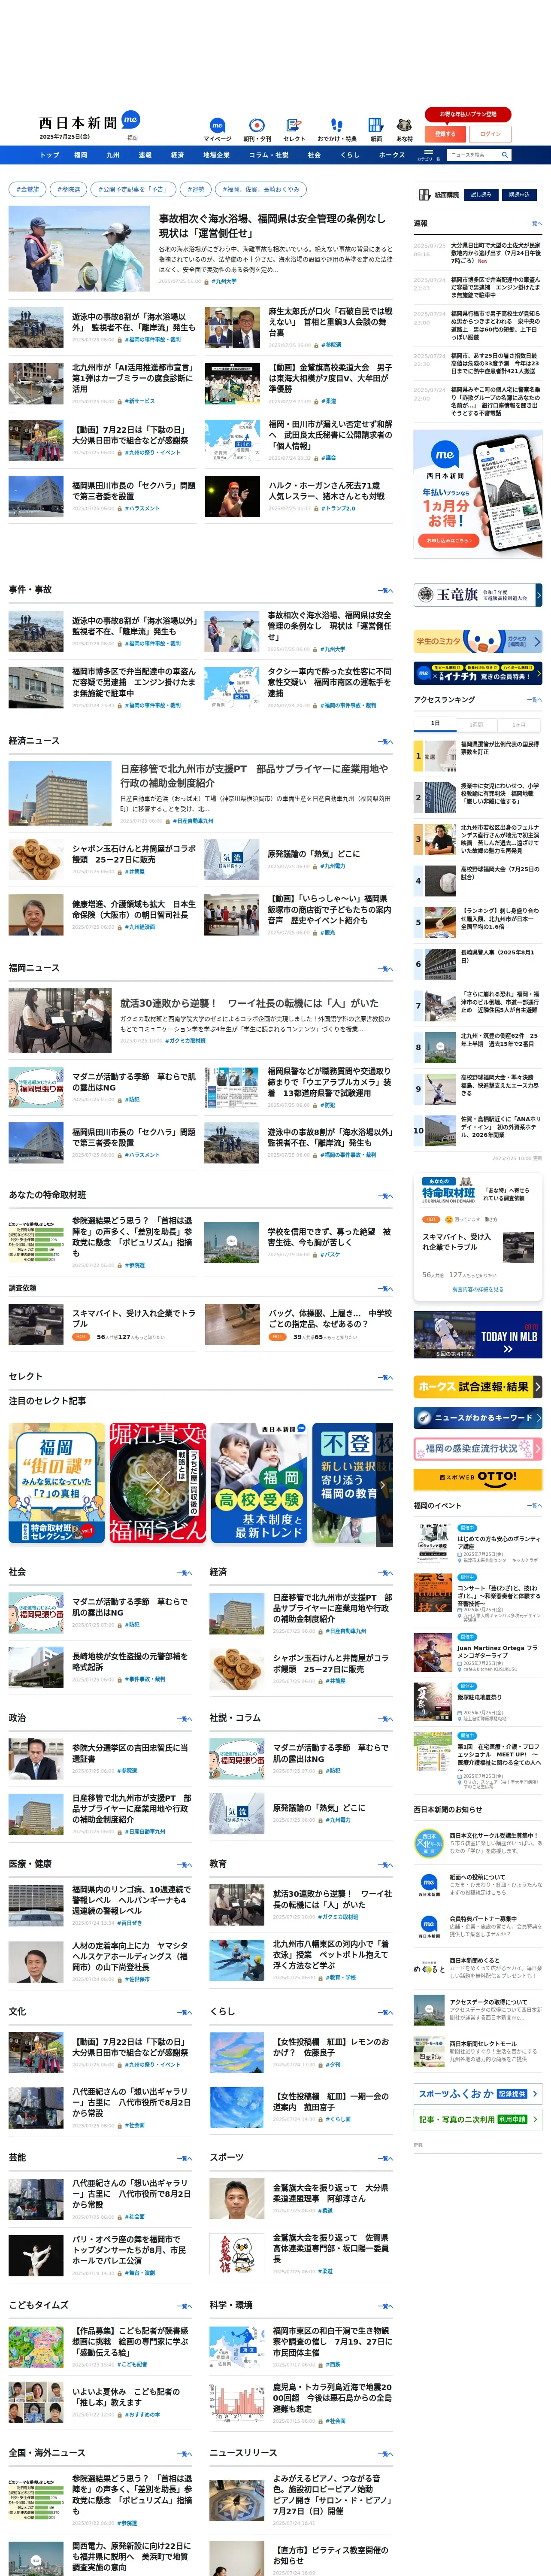
Task: Open 記事・写真の二次利用 利用申請 banner
Action: pyautogui.click(x=478, y=2119)
